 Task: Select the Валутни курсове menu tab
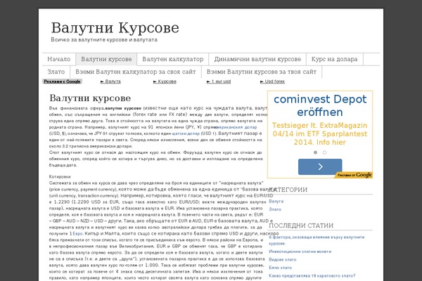[x=106, y=59]
